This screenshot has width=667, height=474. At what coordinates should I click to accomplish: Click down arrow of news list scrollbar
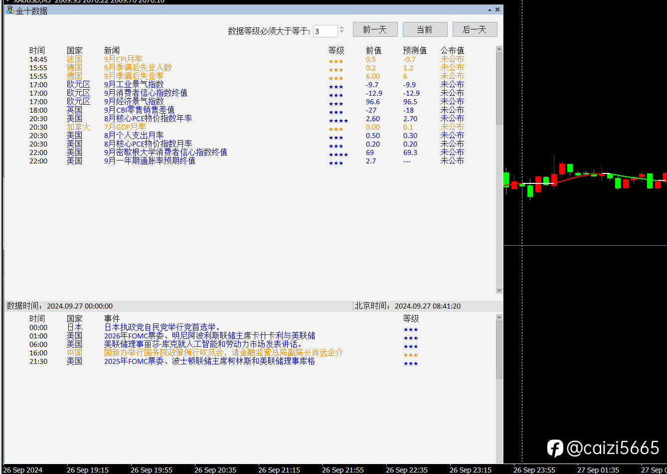(500, 290)
